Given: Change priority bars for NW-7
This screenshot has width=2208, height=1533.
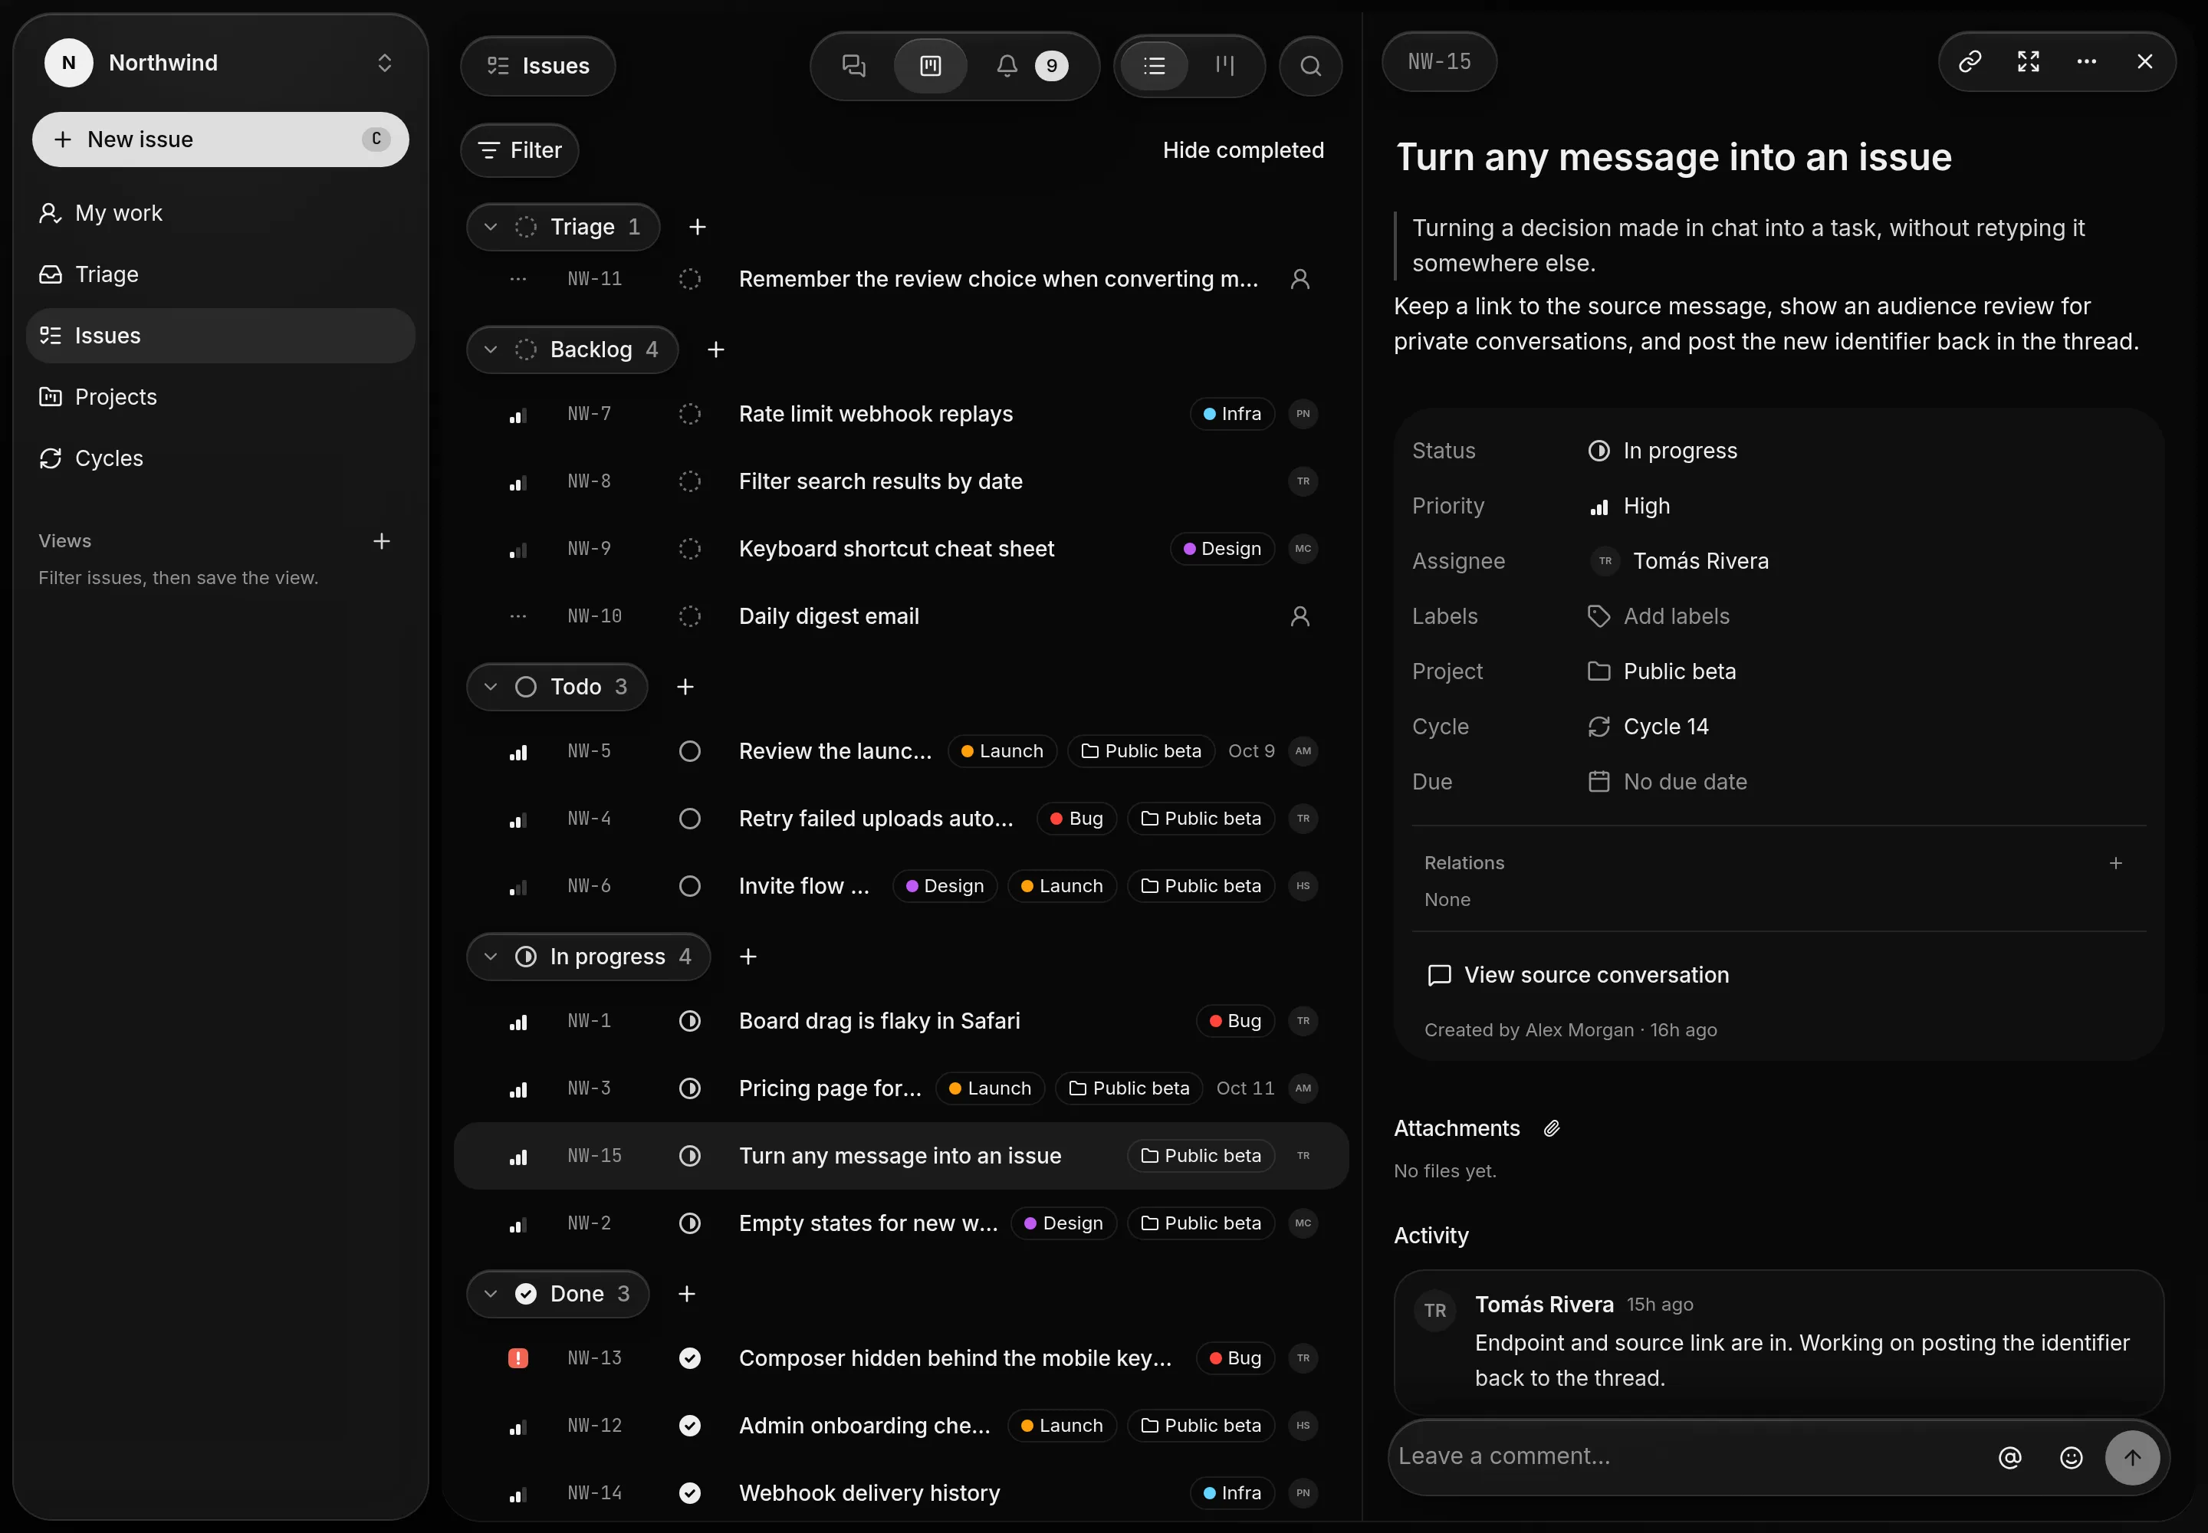Looking at the screenshot, I should (x=518, y=414).
